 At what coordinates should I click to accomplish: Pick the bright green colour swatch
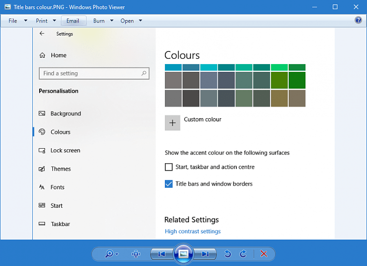(279, 67)
